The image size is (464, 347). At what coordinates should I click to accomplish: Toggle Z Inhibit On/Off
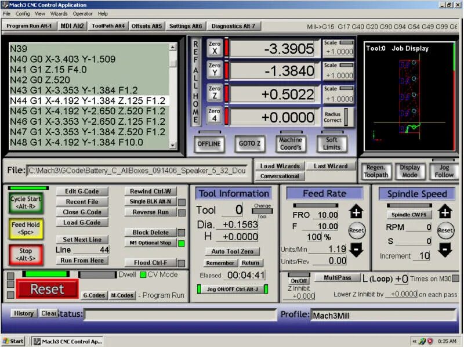pyautogui.click(x=299, y=280)
